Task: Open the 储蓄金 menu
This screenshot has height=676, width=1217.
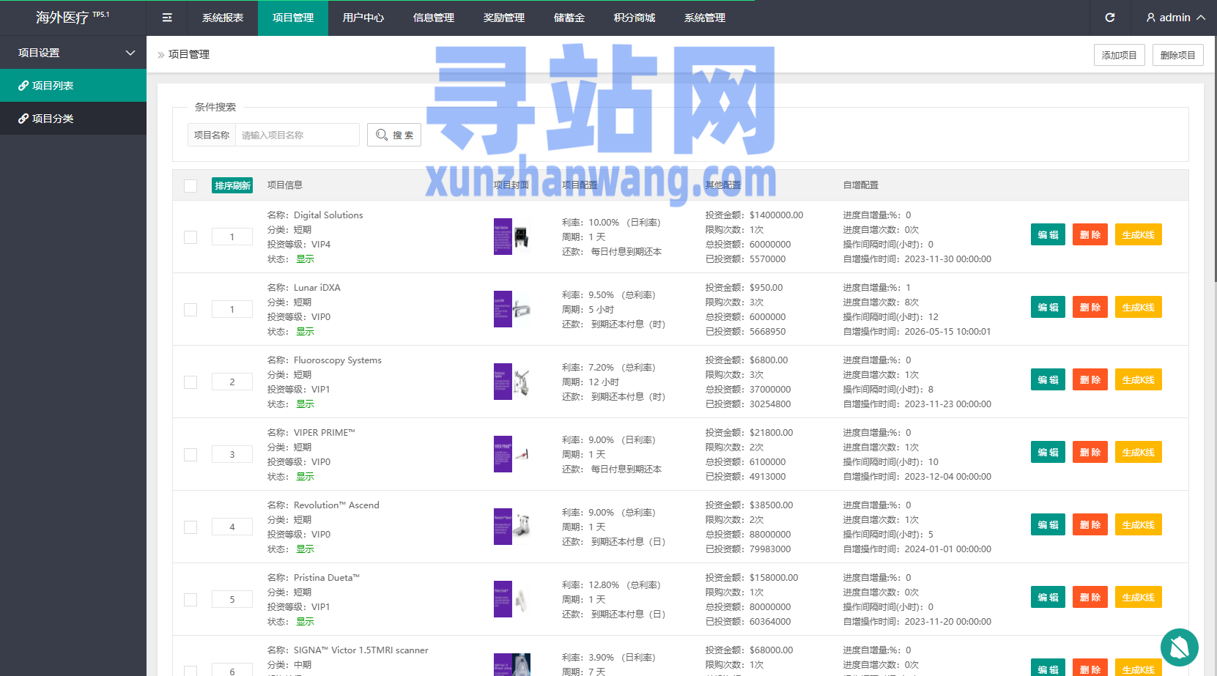Action: pos(569,18)
